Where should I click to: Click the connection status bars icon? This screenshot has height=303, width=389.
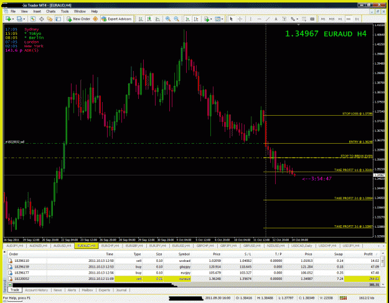(343, 298)
